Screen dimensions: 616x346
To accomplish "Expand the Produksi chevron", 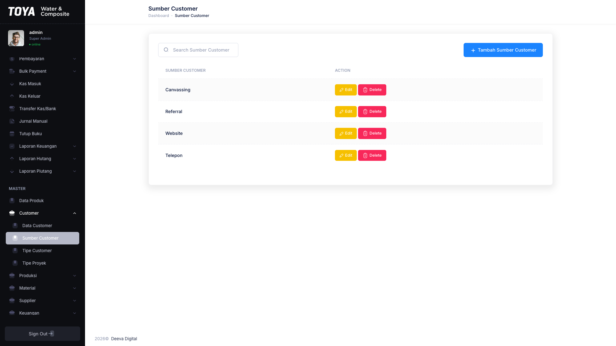I will coord(74,276).
